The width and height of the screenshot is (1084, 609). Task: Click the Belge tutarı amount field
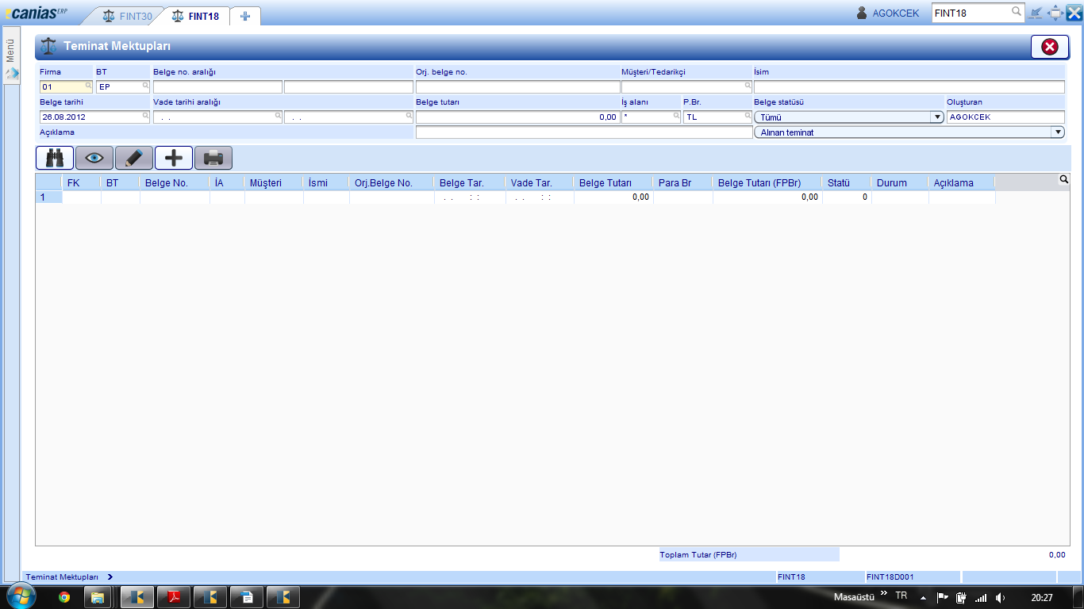pyautogui.click(x=517, y=117)
